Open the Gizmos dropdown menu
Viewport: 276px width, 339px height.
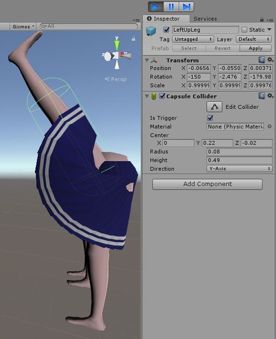coord(23,27)
